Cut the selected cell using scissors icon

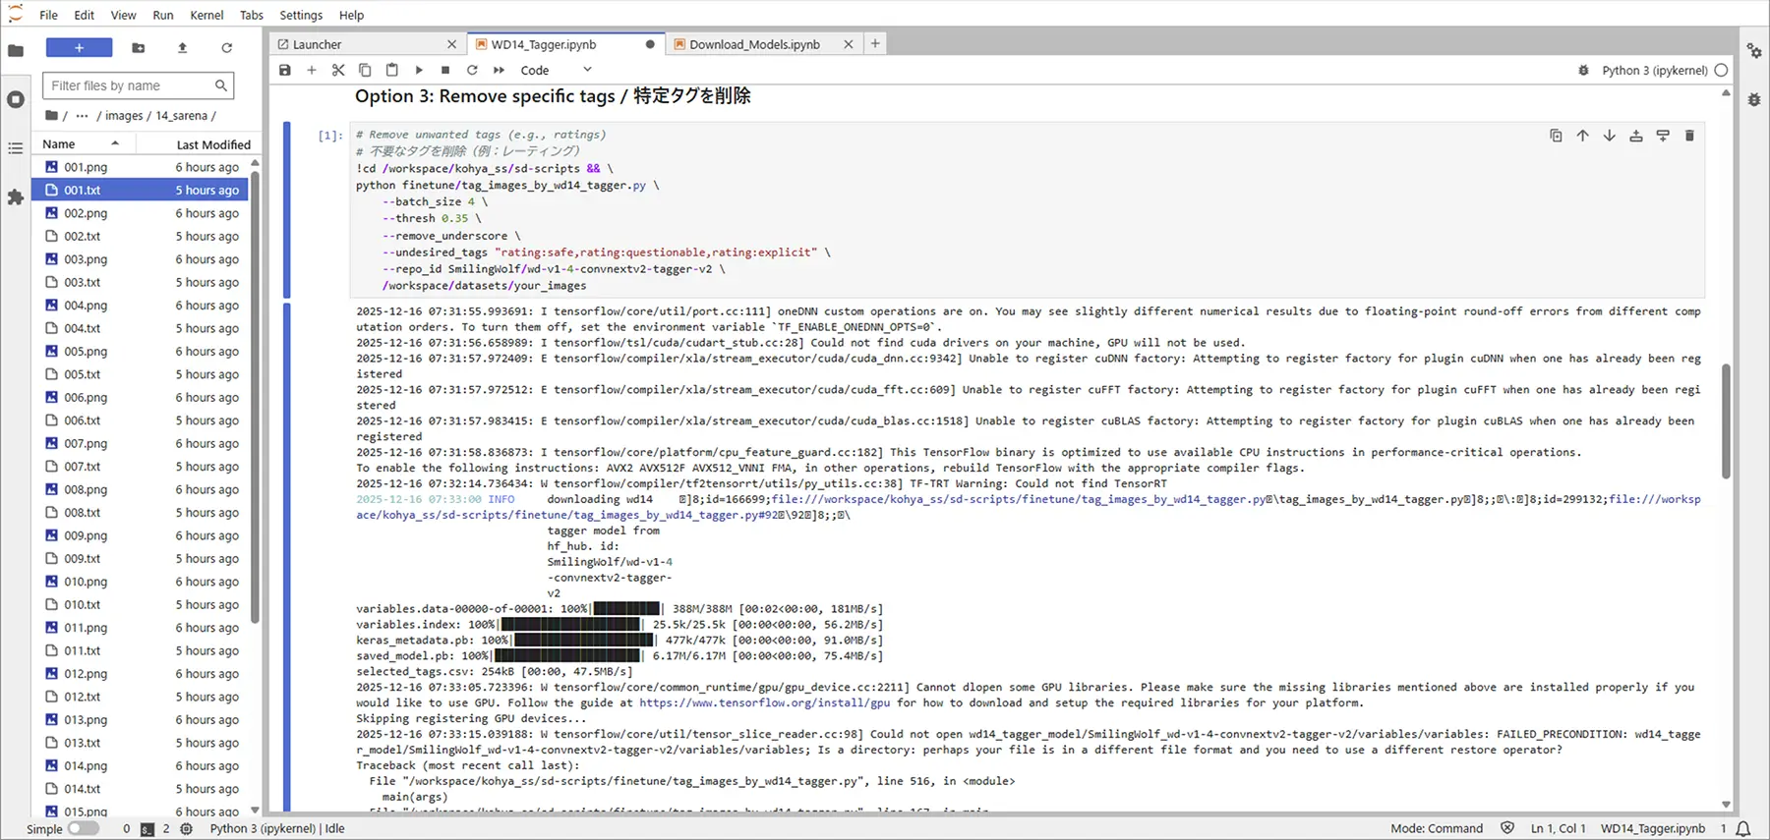click(338, 70)
